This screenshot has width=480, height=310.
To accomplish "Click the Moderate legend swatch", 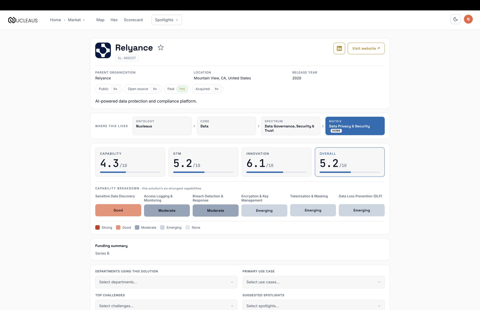I will (137, 227).
